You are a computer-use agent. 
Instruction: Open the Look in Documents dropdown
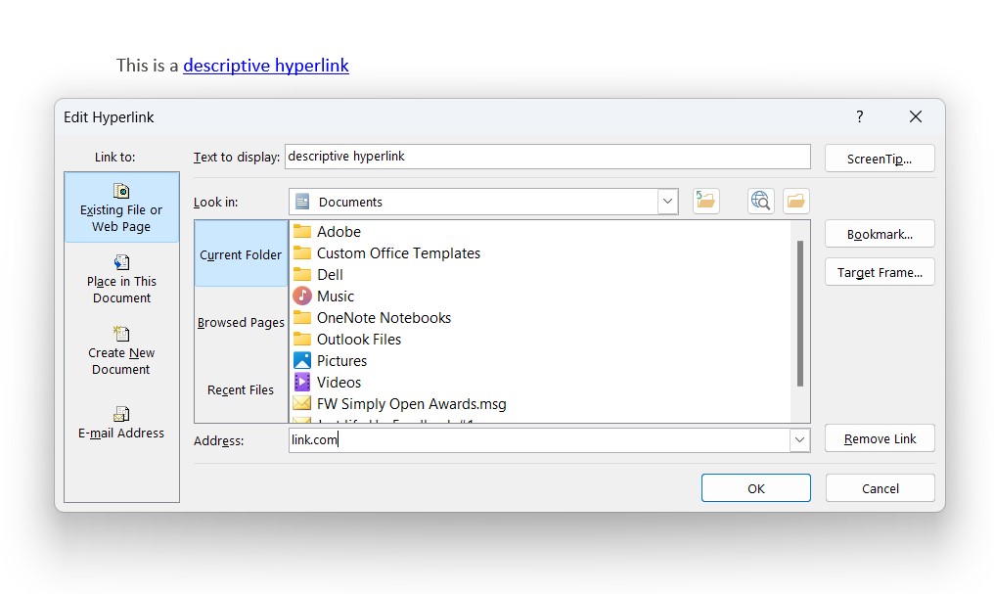pos(667,202)
